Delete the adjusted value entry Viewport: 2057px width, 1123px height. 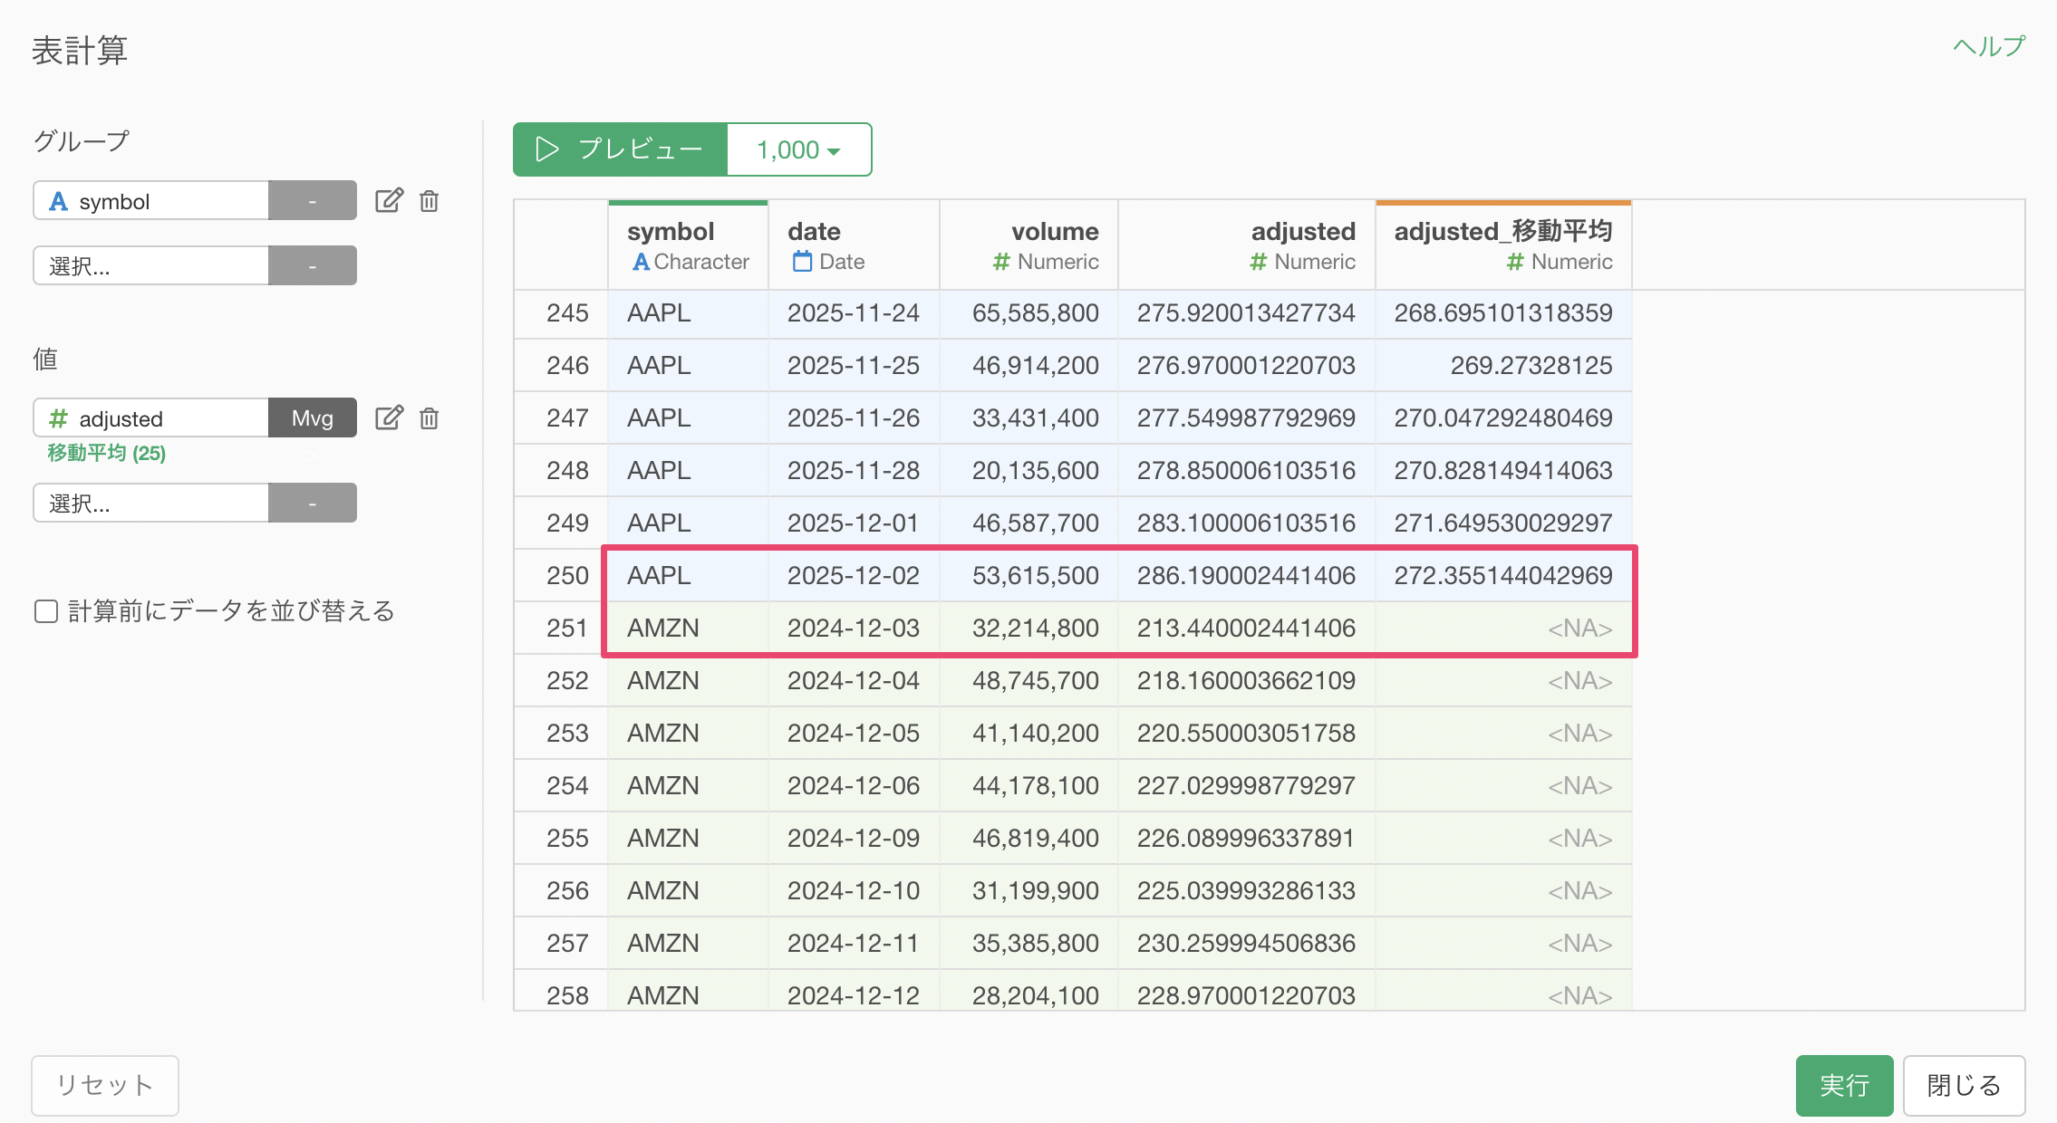click(x=430, y=418)
